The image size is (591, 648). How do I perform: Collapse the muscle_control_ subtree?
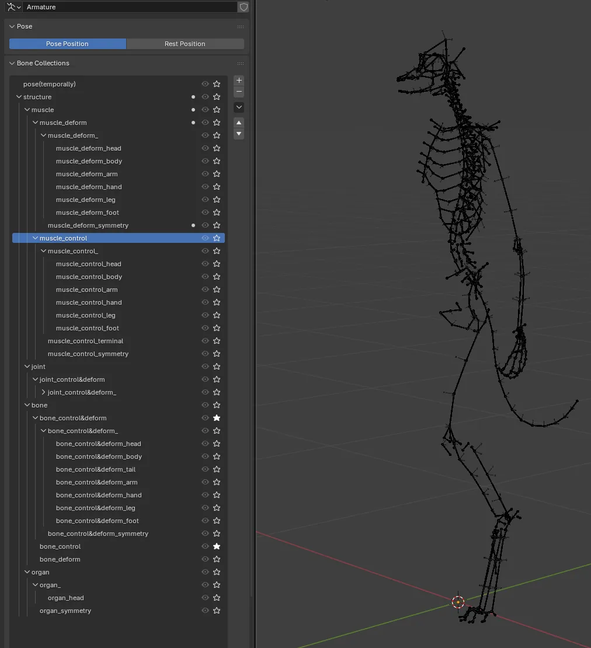pyautogui.click(x=43, y=251)
